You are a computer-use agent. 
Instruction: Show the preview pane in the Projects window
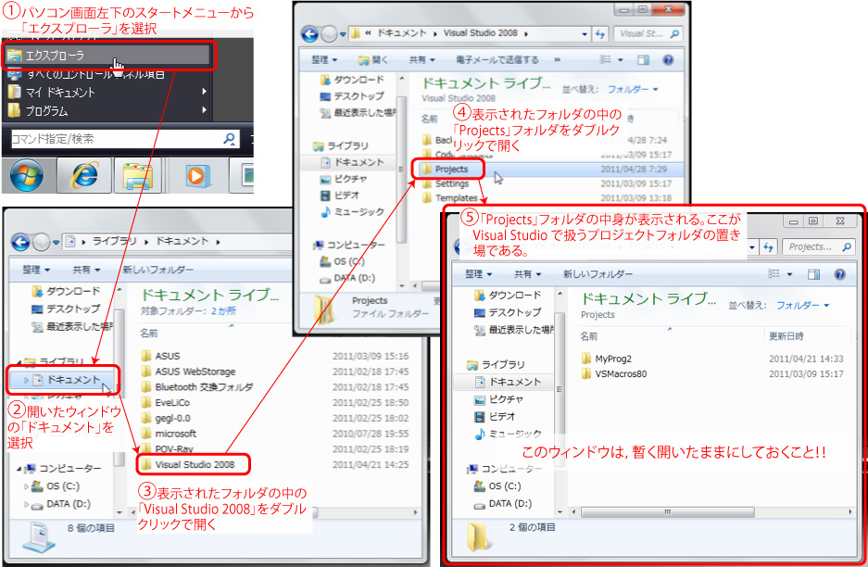click(x=813, y=274)
